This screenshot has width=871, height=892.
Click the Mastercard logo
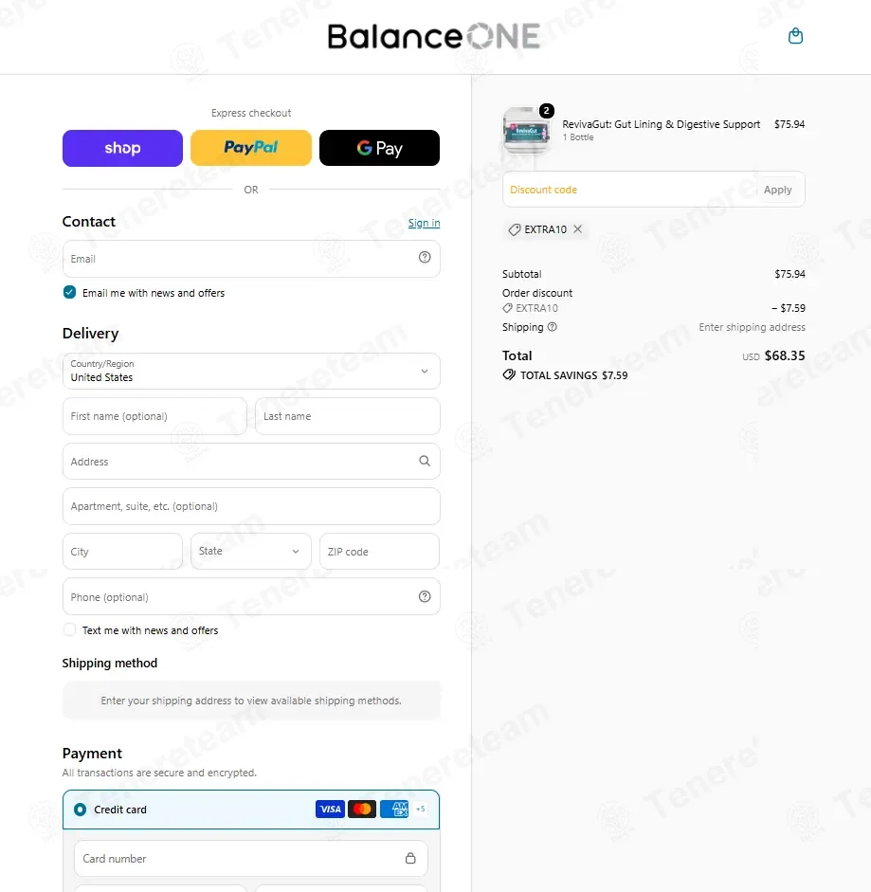[362, 809]
